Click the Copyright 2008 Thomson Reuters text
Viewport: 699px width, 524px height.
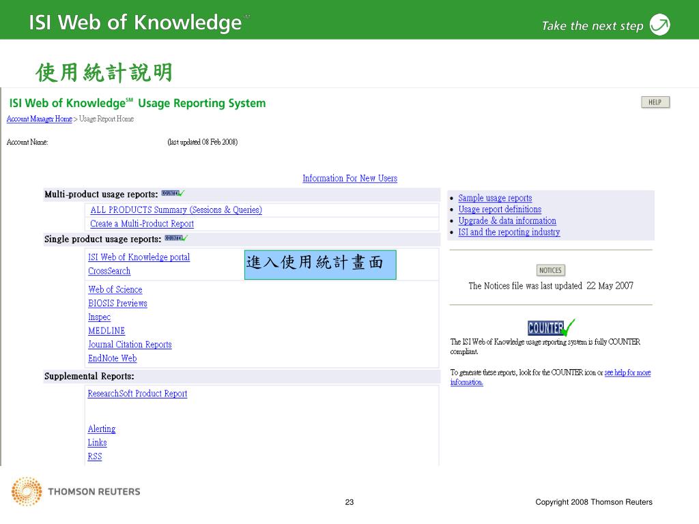tap(594, 502)
